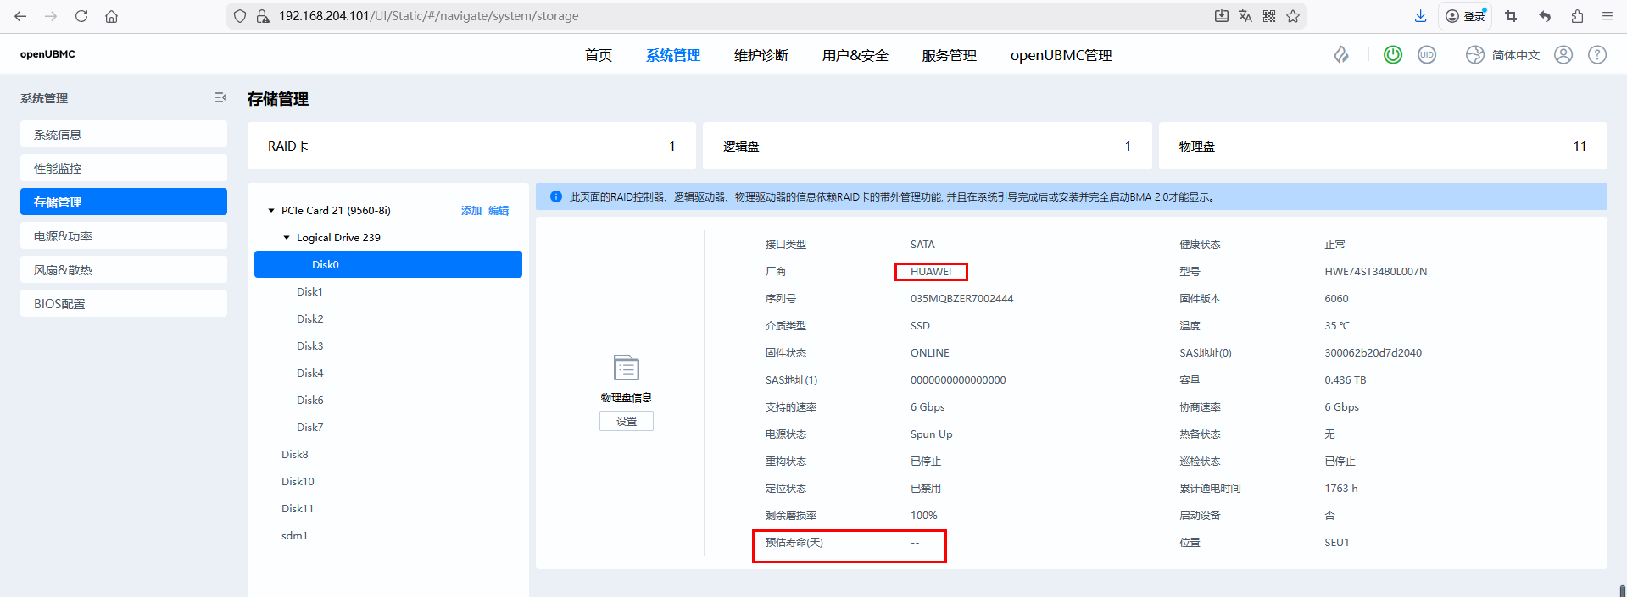Open 电源&功率 in the sidebar
The image size is (1627, 597).
[124, 236]
